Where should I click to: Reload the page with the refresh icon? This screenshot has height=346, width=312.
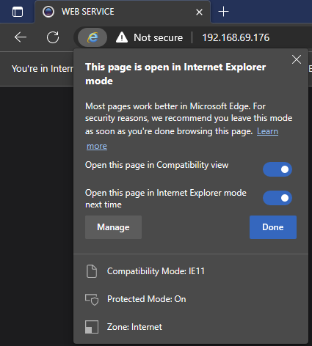[x=53, y=37]
